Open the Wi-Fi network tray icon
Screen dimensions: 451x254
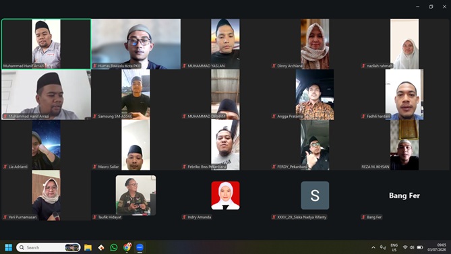pyautogui.click(x=405, y=247)
